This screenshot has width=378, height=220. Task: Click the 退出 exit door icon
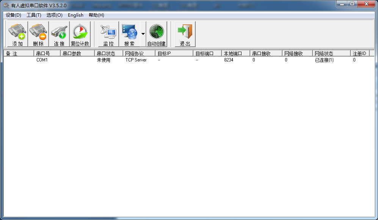(x=185, y=34)
